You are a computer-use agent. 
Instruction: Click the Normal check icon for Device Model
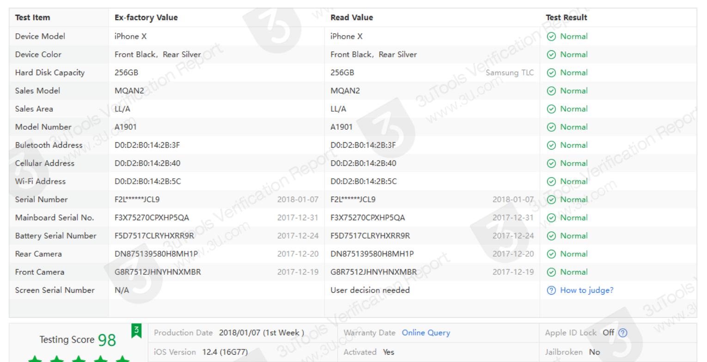coord(551,36)
